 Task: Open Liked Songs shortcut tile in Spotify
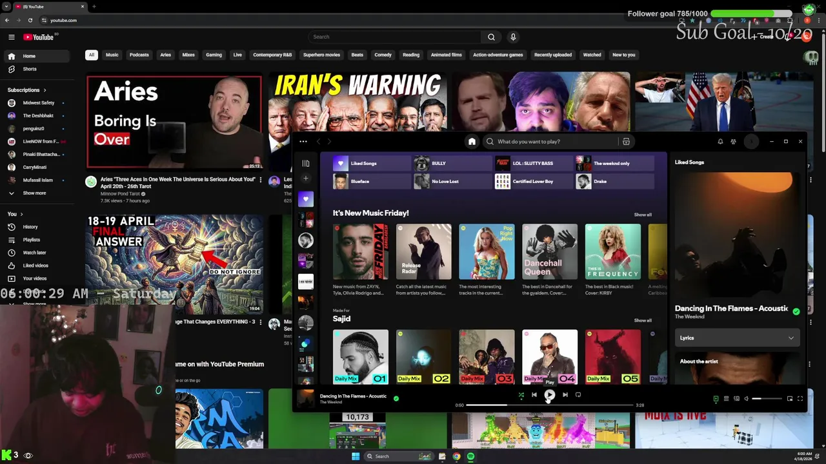[x=371, y=164]
